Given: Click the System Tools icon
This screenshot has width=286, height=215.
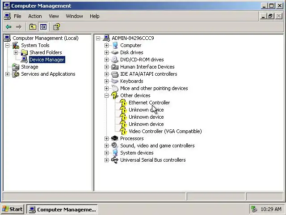Looking at the screenshot, I should click(16, 45).
